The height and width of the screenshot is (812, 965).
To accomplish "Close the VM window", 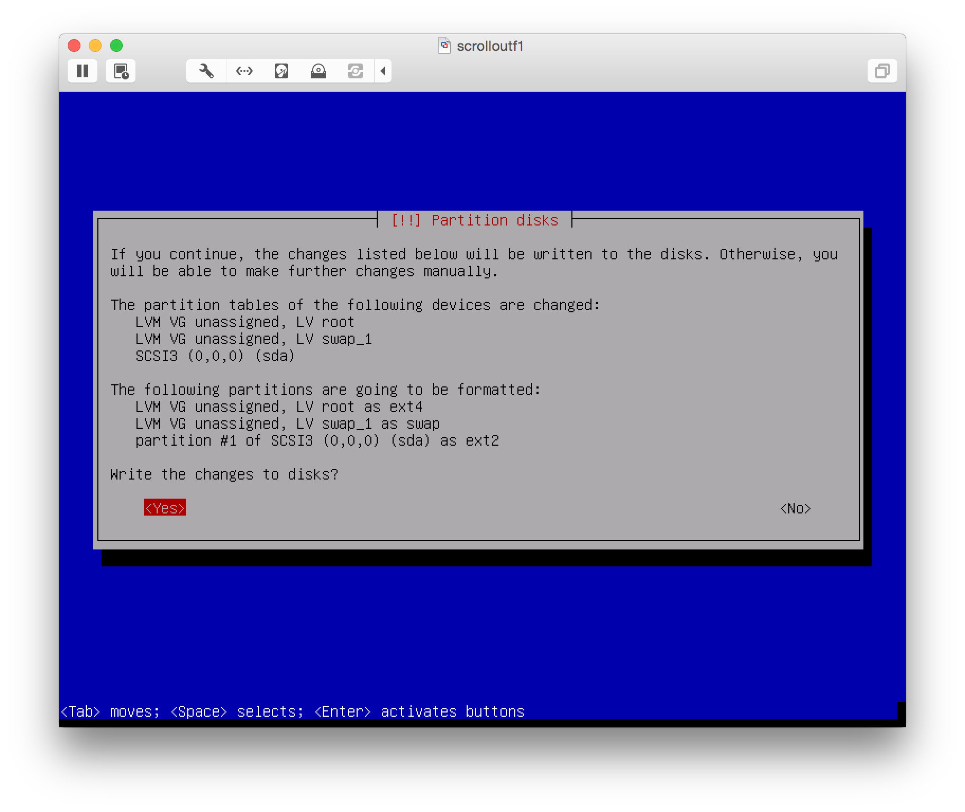I will coord(74,46).
